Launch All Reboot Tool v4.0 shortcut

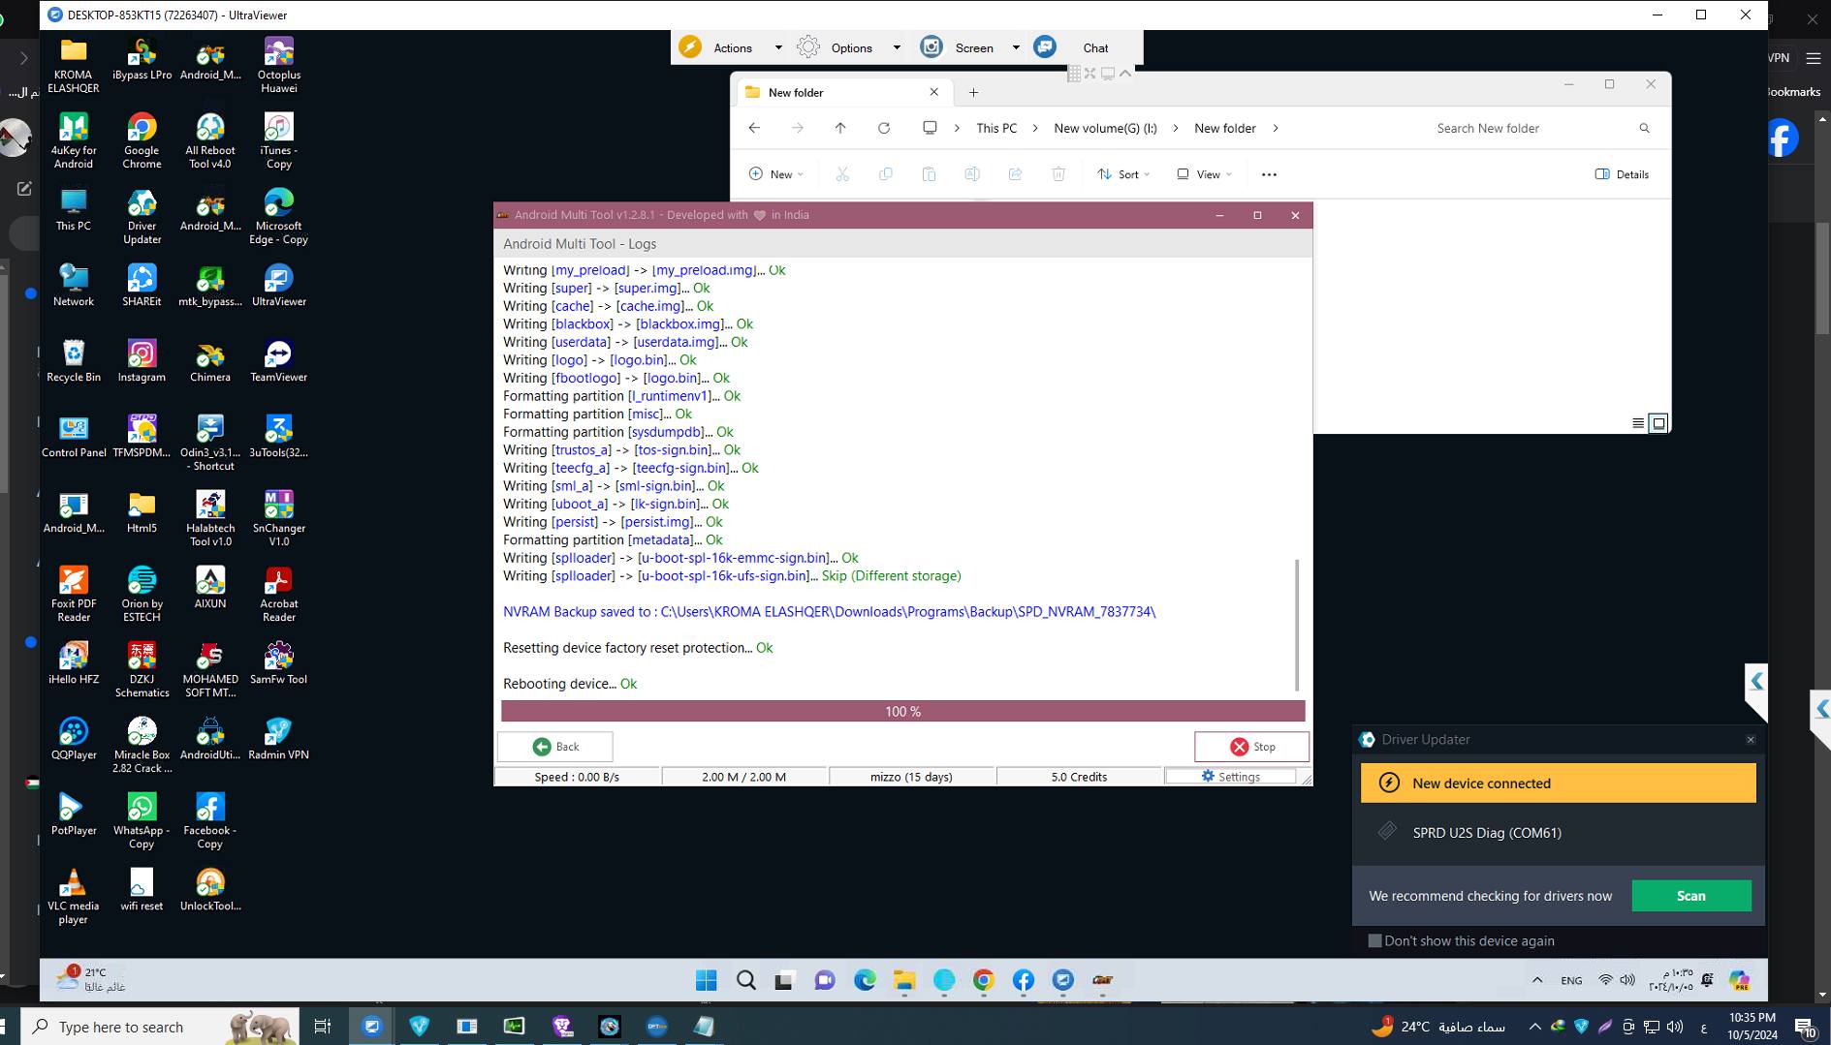coord(210,140)
